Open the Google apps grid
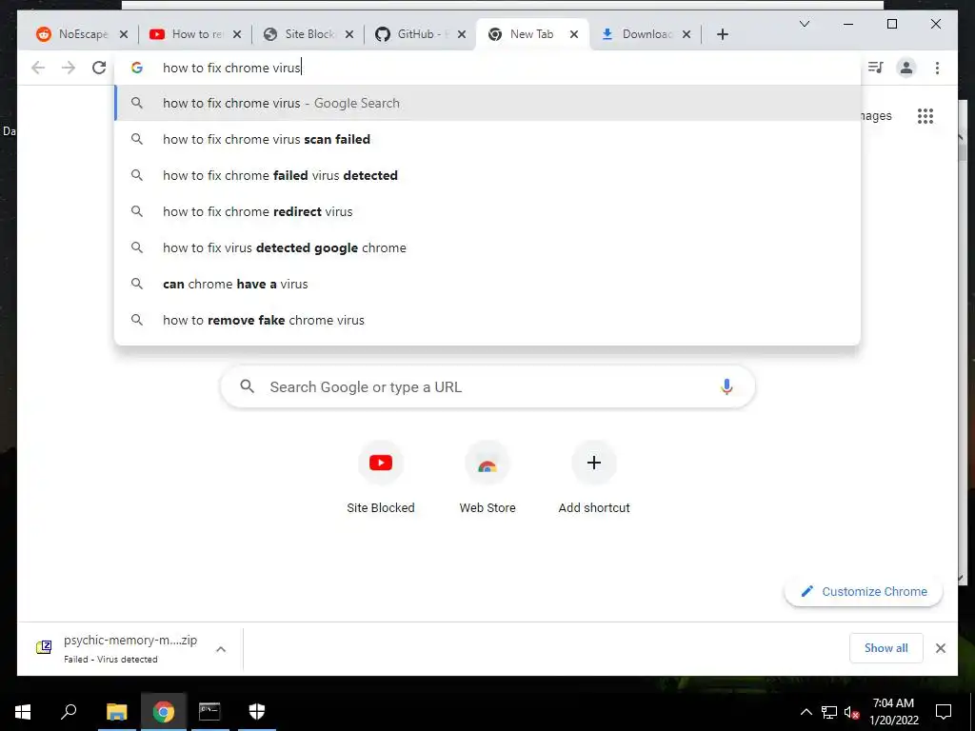Screen dimensions: 975x731 pos(925,115)
